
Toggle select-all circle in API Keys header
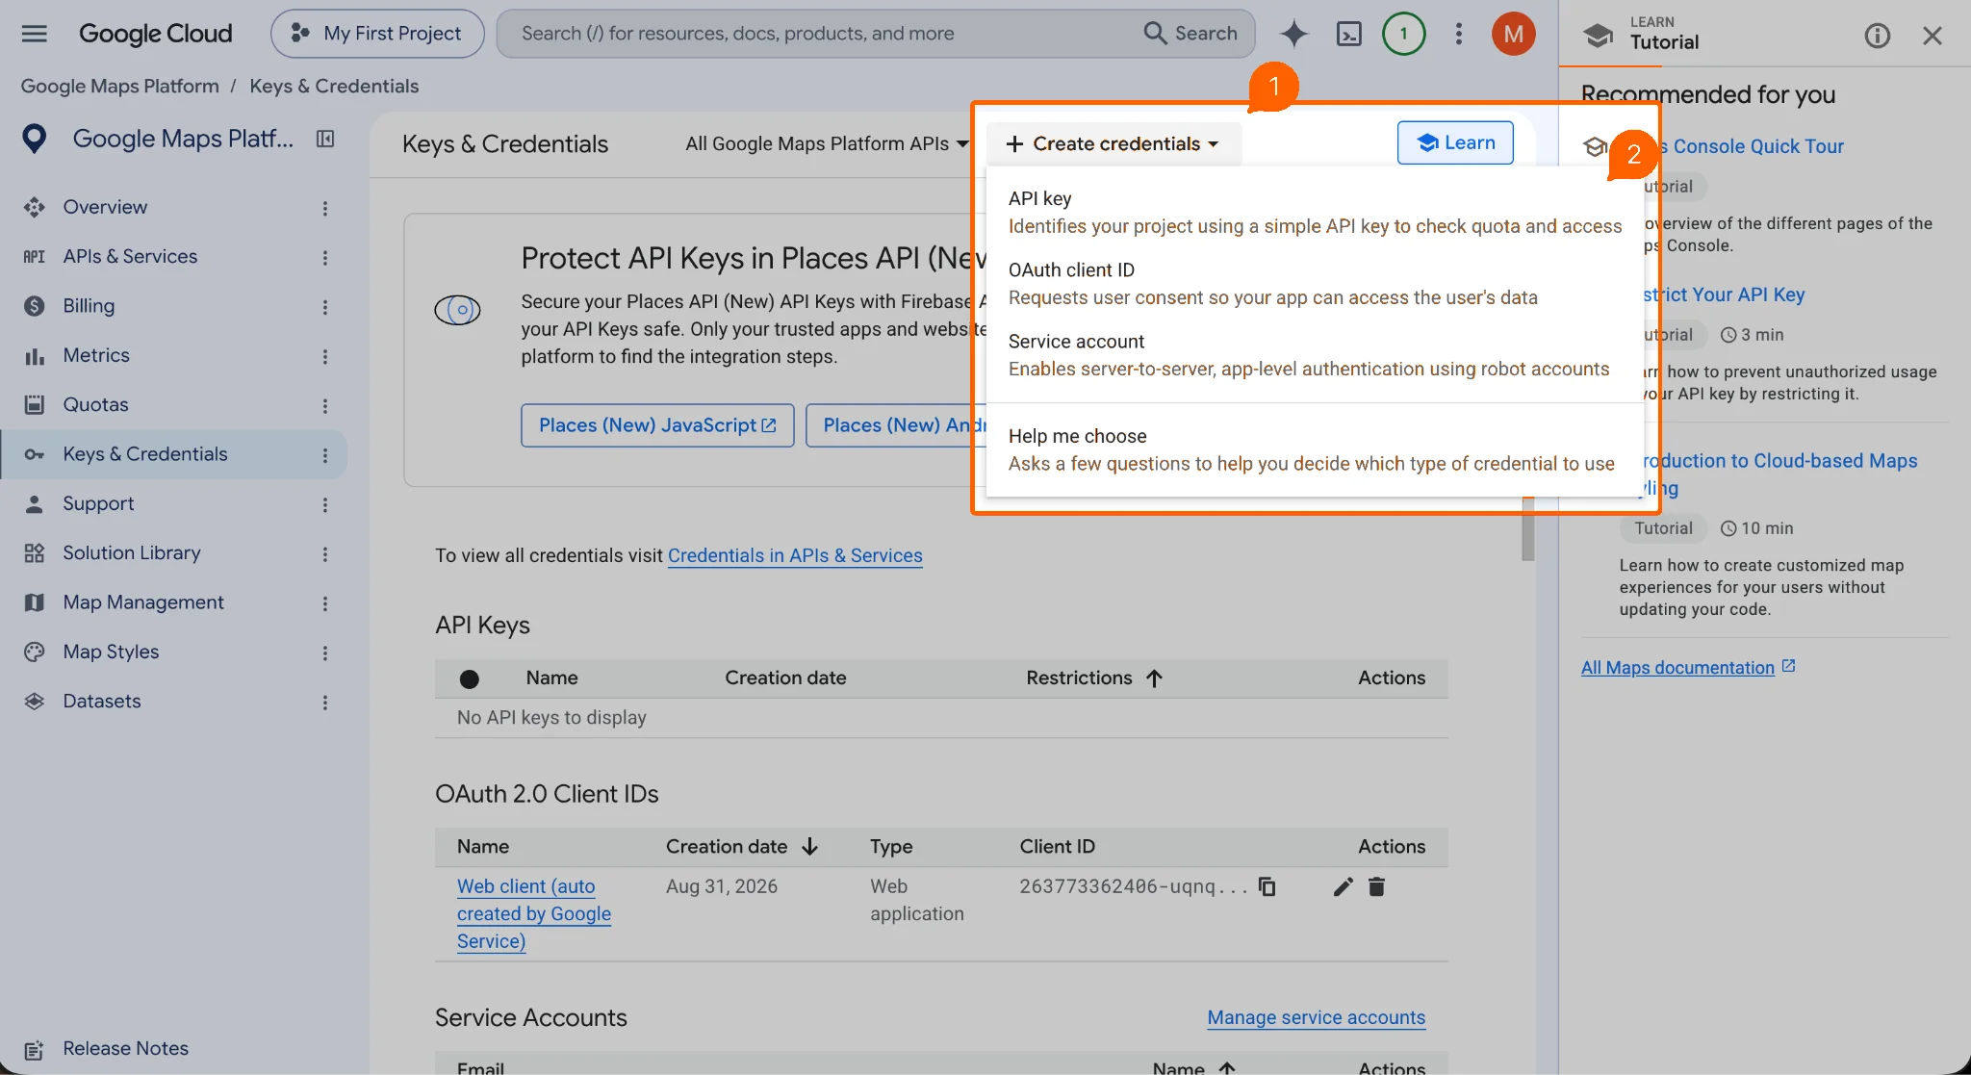[470, 678]
